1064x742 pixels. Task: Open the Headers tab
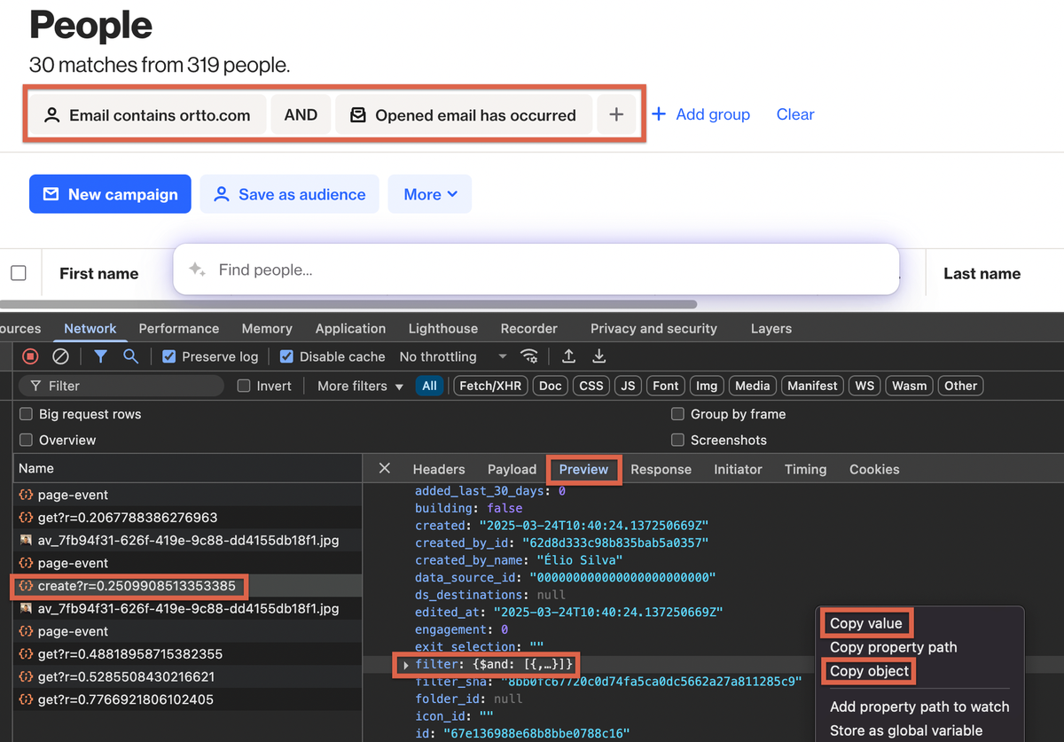pyautogui.click(x=439, y=469)
